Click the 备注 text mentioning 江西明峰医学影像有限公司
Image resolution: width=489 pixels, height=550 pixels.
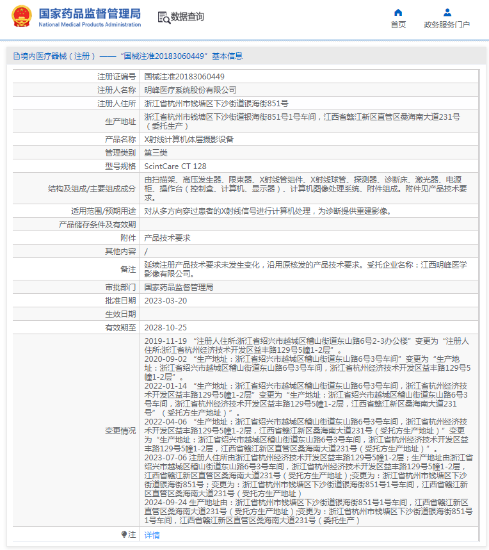306,270
